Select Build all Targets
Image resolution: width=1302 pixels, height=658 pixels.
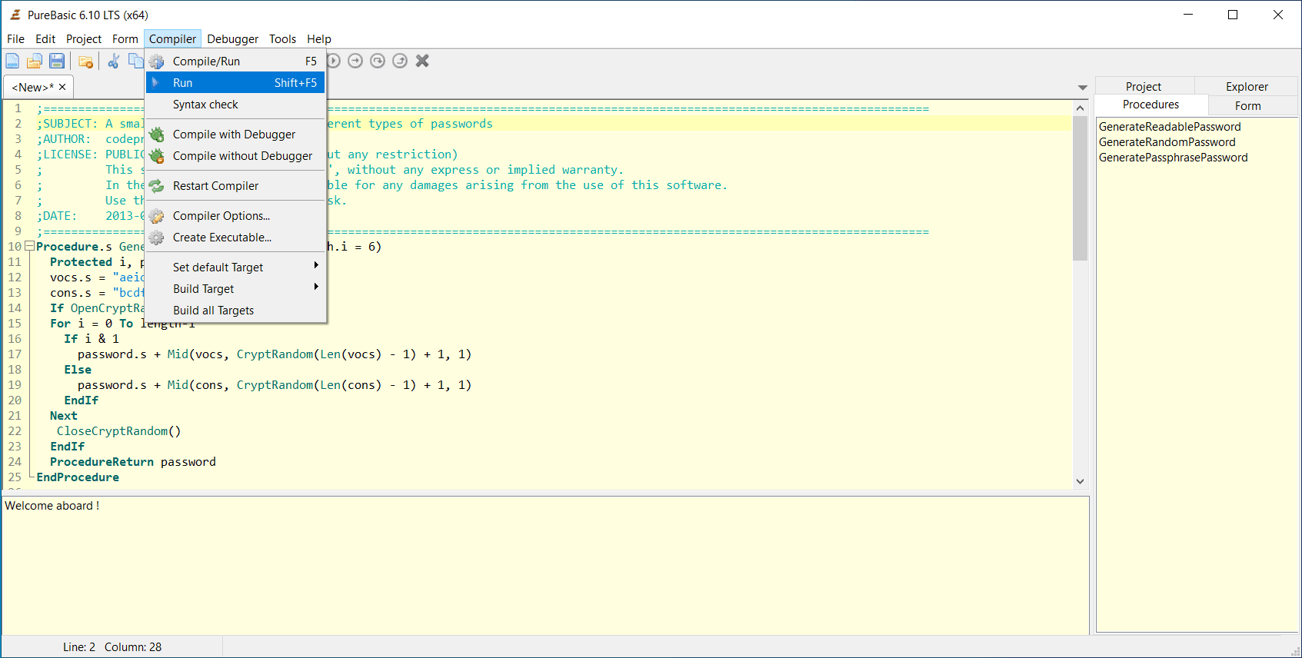236,310
